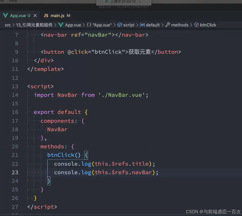Viewport: 242px width, 216px height.
Task: Expand the 上课中 01:45:12 recording dropdown
Action: tap(140, 2)
